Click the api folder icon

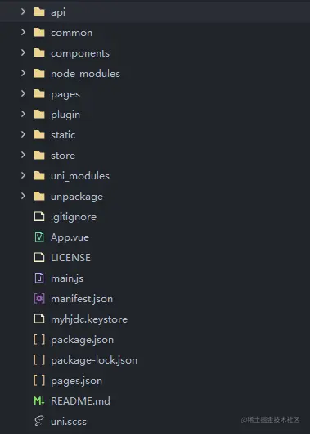coord(39,12)
